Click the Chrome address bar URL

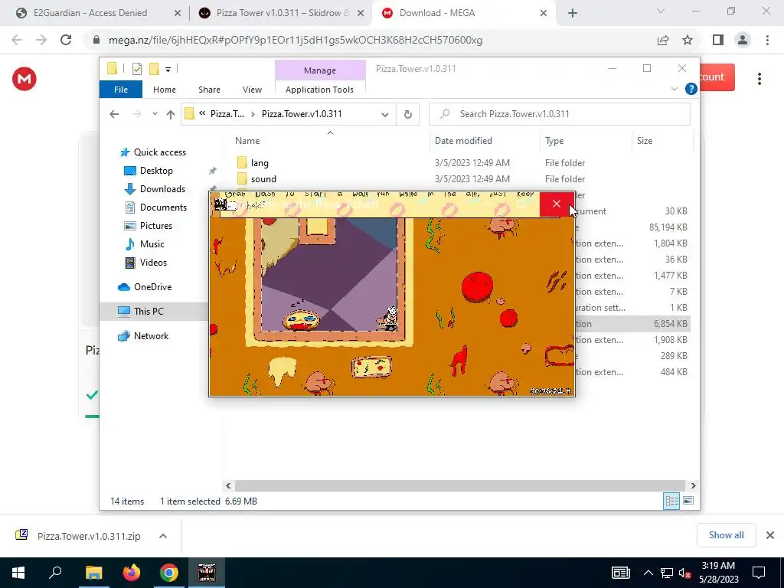click(295, 40)
